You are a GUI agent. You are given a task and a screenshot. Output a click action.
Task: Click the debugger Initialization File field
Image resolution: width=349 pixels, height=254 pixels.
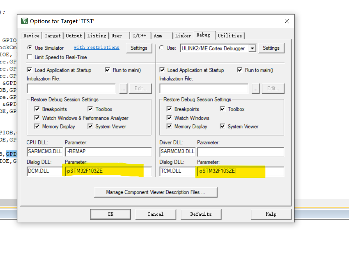pos(204,89)
